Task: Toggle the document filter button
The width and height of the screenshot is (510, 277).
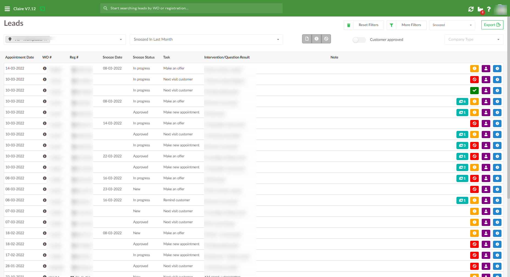Action: (x=307, y=39)
